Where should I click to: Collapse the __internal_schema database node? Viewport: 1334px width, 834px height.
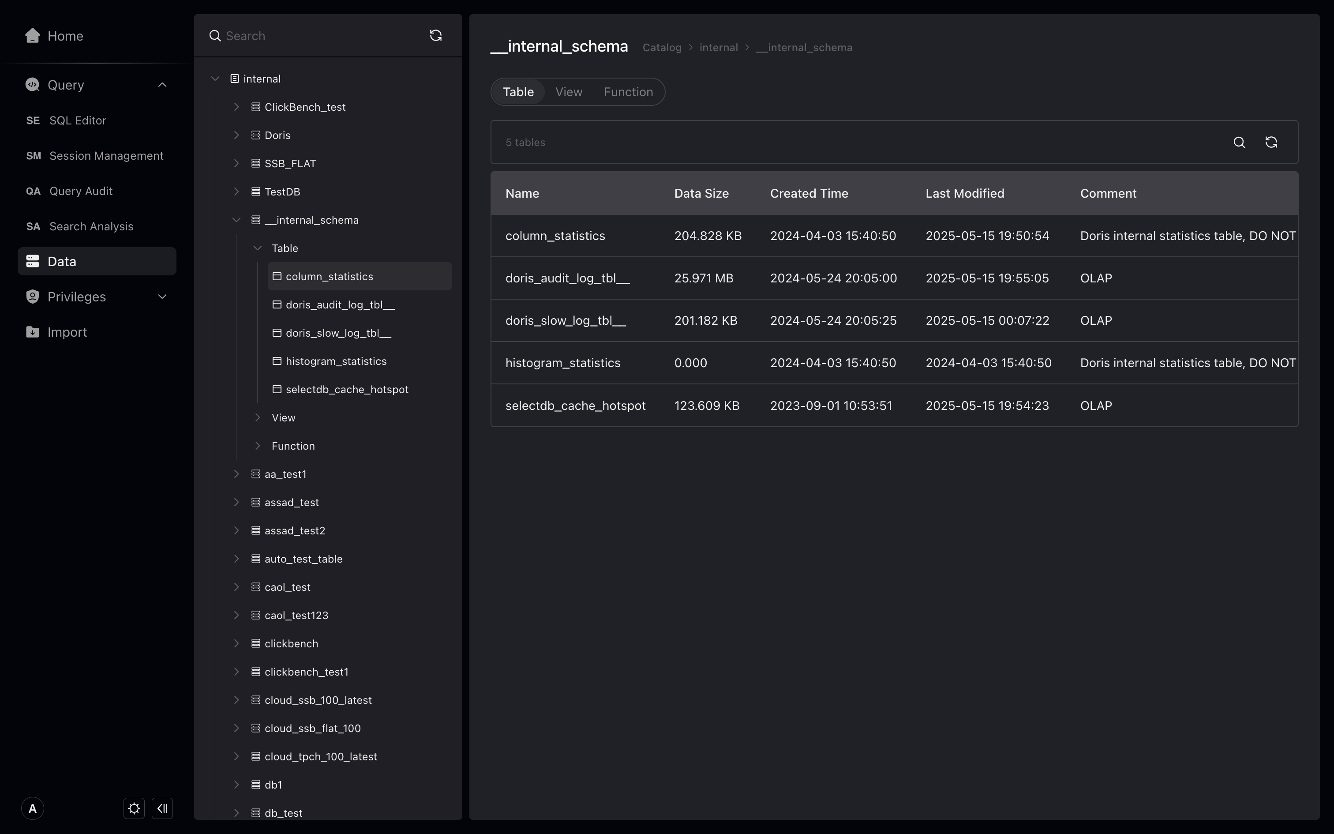236,220
